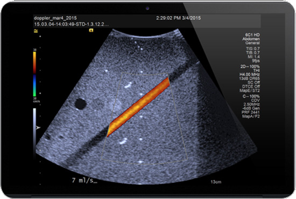
Task: Click the 13cm depth readout
Action: coord(216,182)
